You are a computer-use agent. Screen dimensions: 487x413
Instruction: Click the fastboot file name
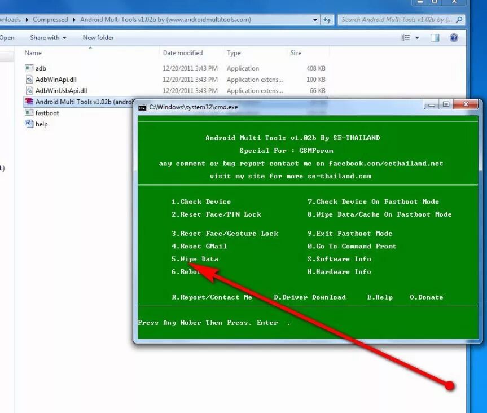(x=47, y=113)
